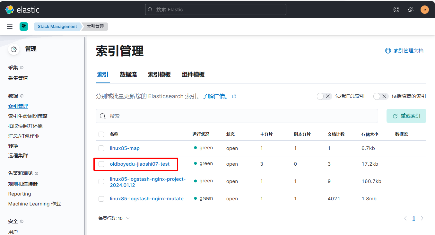
Task: Enable the 包括汇总索引 toggle
Action: point(324,96)
